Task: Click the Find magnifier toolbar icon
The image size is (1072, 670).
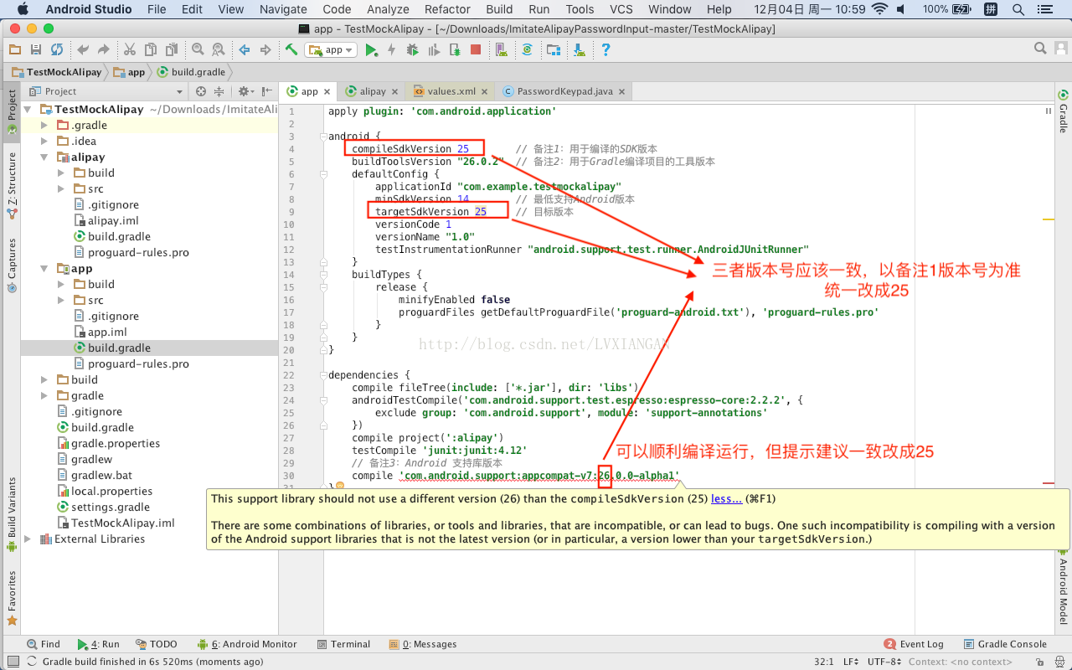Action: 198,50
